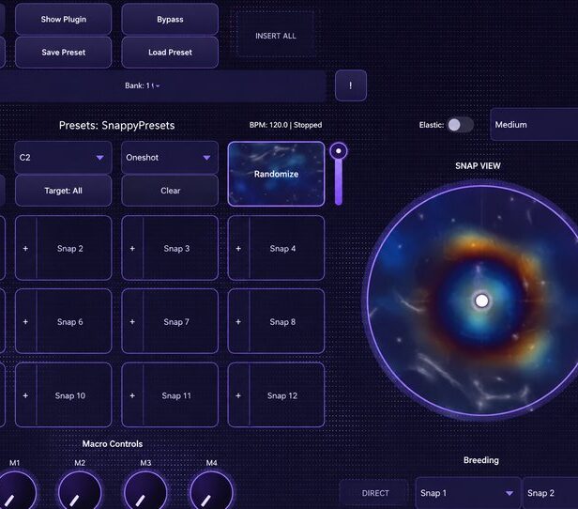578x509 pixels.
Task: Add snapshot with plus on Snap 8
Action: (238, 321)
